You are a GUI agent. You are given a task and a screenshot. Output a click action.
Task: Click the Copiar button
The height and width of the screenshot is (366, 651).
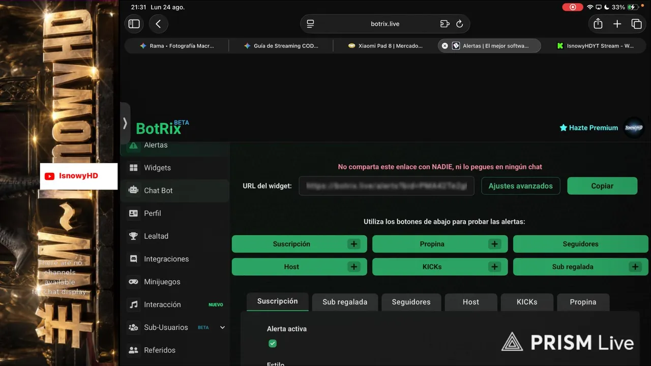pyautogui.click(x=602, y=186)
